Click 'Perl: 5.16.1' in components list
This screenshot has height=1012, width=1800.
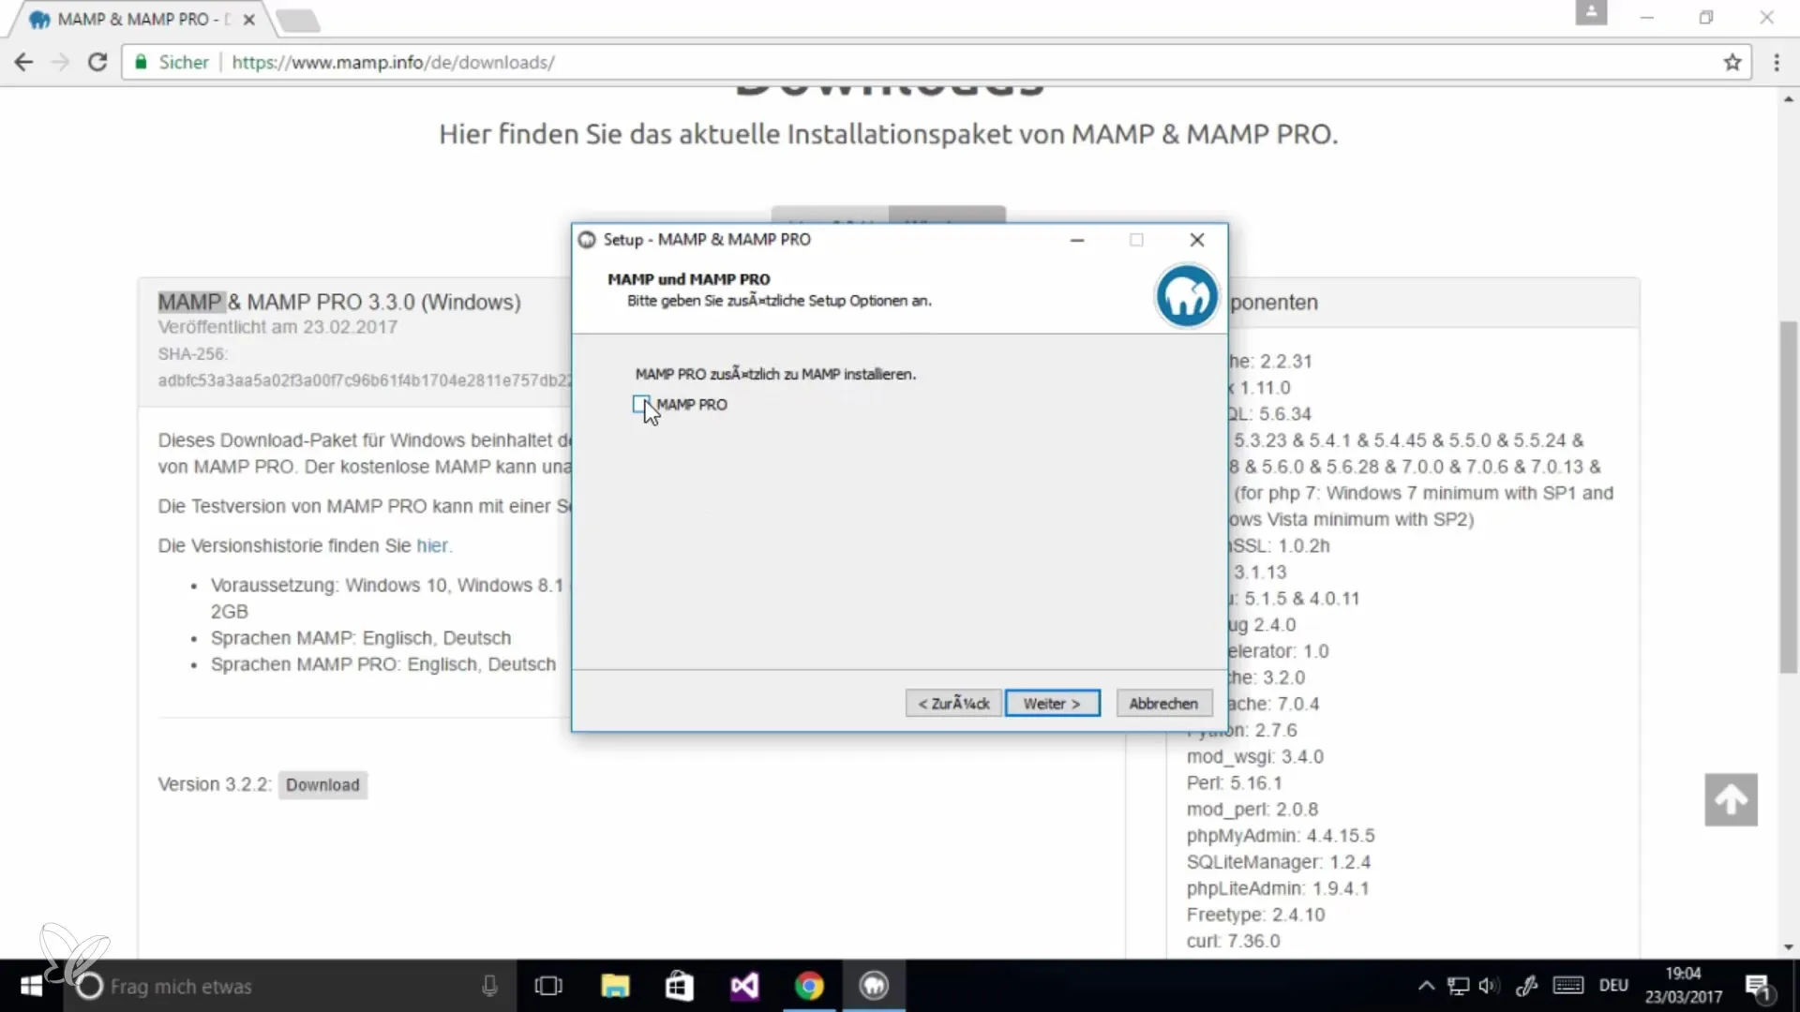[1234, 783]
